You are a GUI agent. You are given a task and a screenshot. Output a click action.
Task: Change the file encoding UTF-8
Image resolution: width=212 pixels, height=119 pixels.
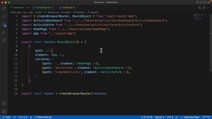170,117
